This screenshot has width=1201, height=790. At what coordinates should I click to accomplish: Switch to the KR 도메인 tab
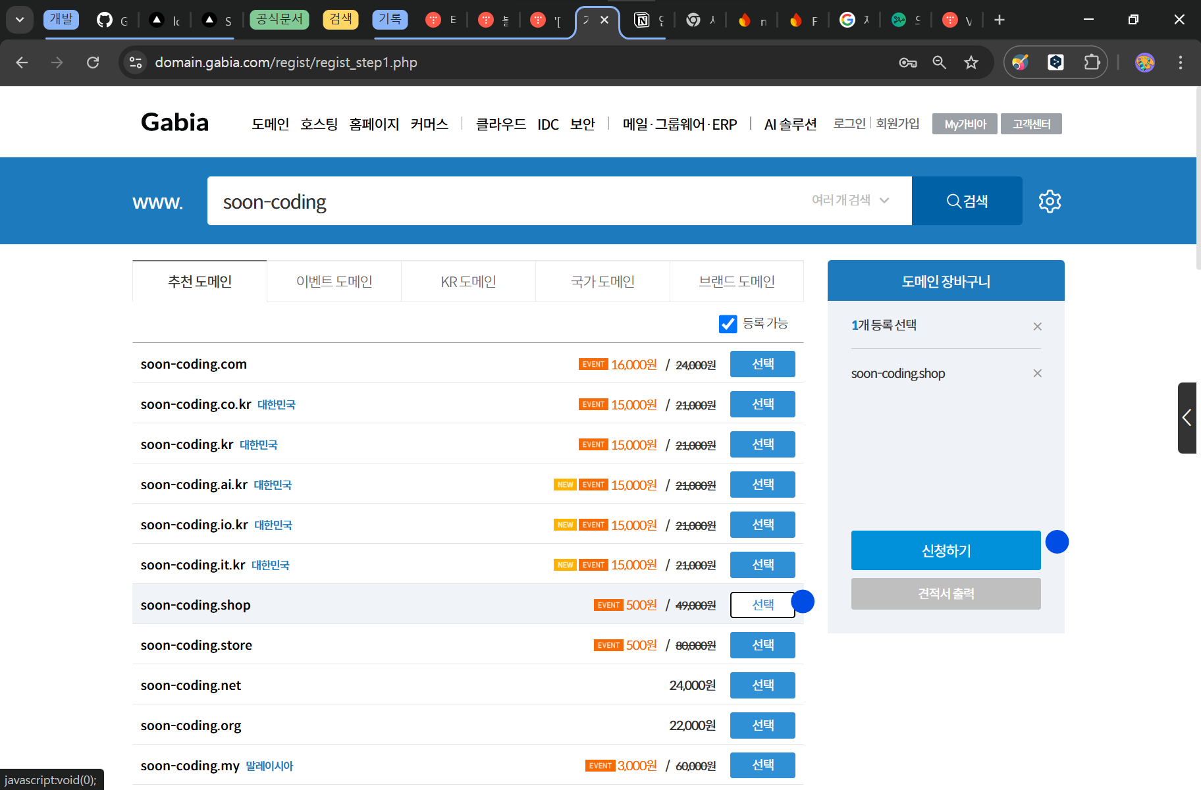coord(468,282)
